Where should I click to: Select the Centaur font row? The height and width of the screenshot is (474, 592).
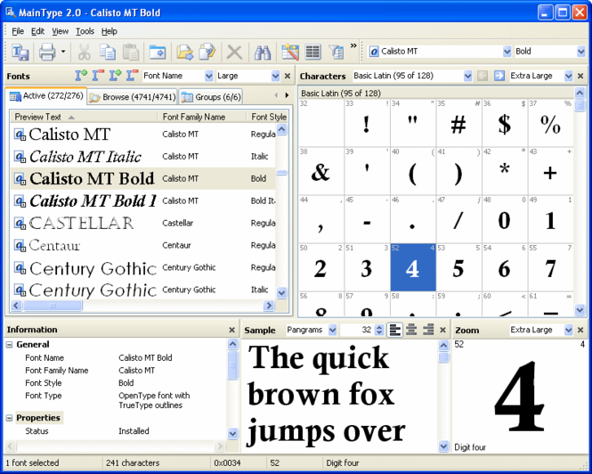[143, 245]
